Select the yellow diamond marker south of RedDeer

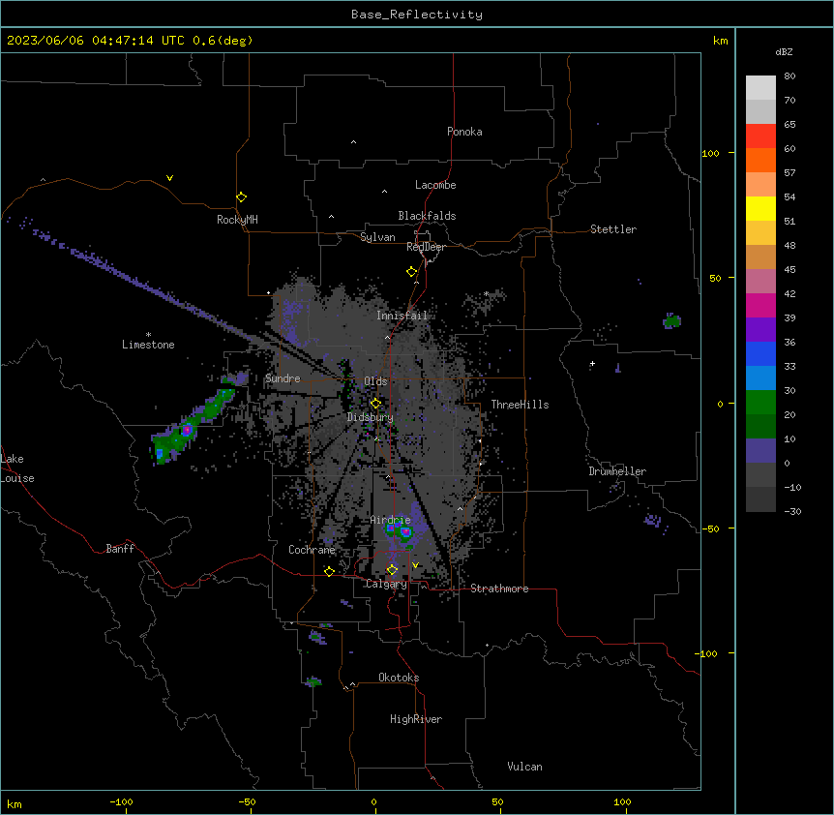411,272
